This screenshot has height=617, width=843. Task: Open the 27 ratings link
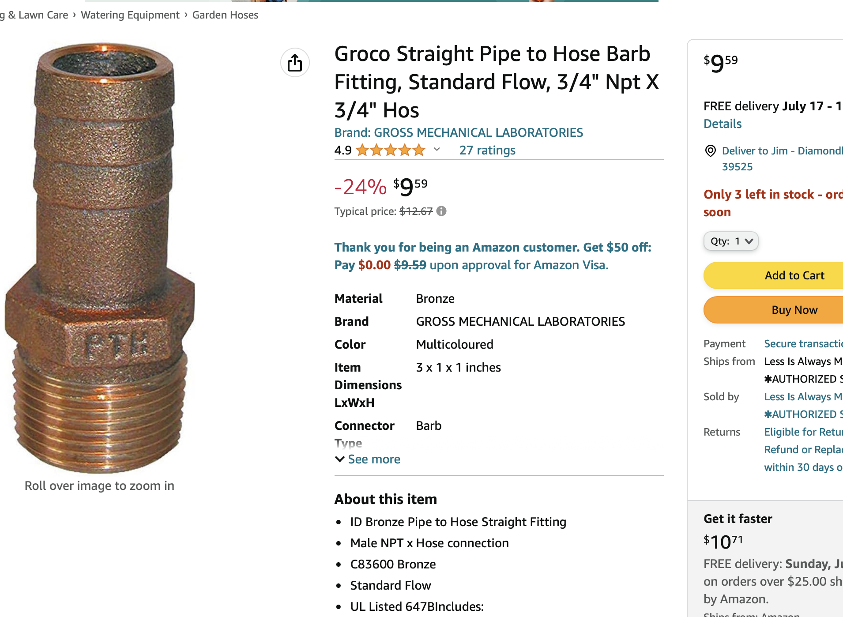click(x=487, y=150)
